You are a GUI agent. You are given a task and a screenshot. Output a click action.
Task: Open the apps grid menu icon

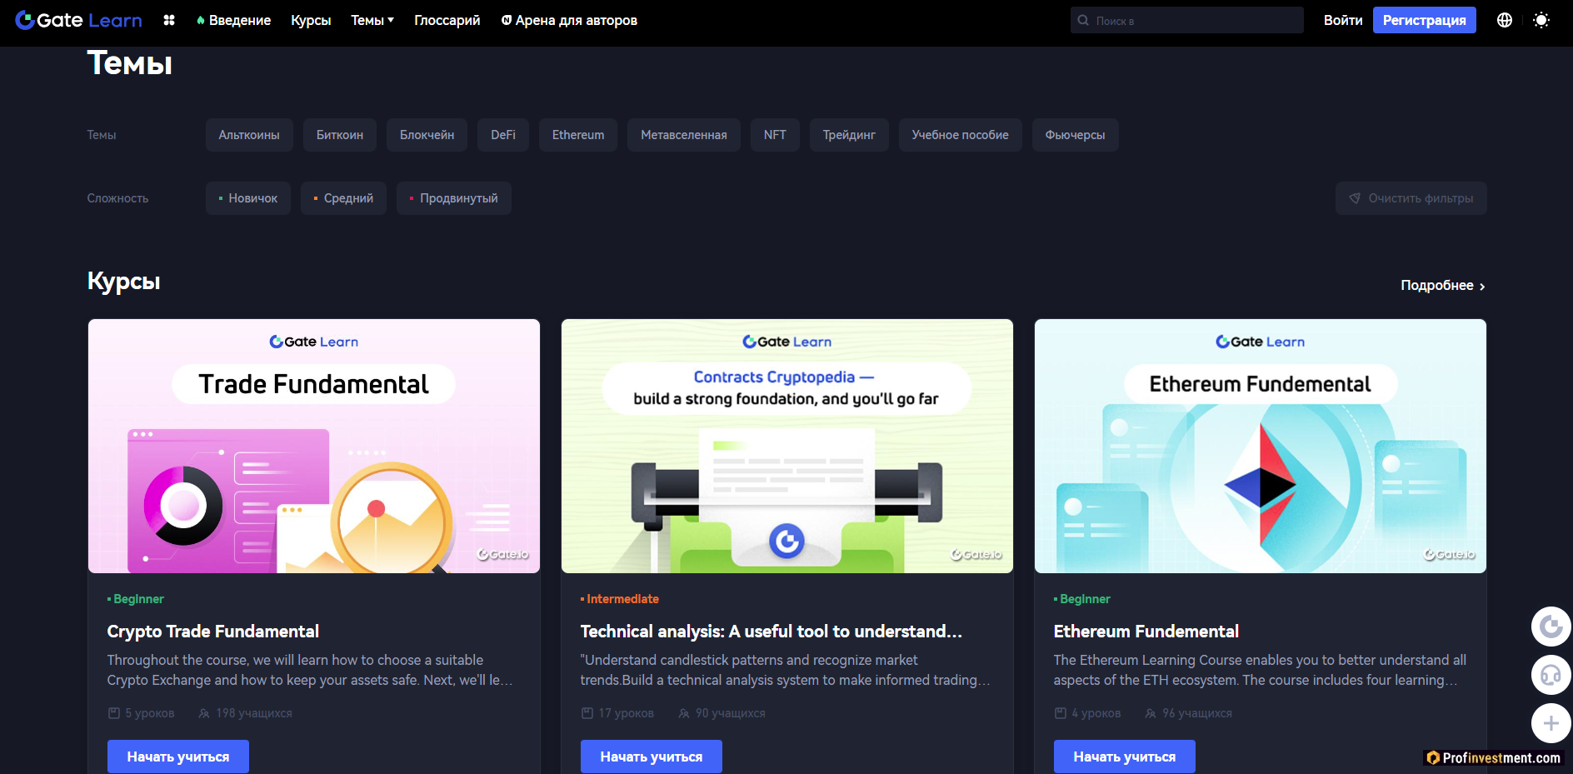169,20
